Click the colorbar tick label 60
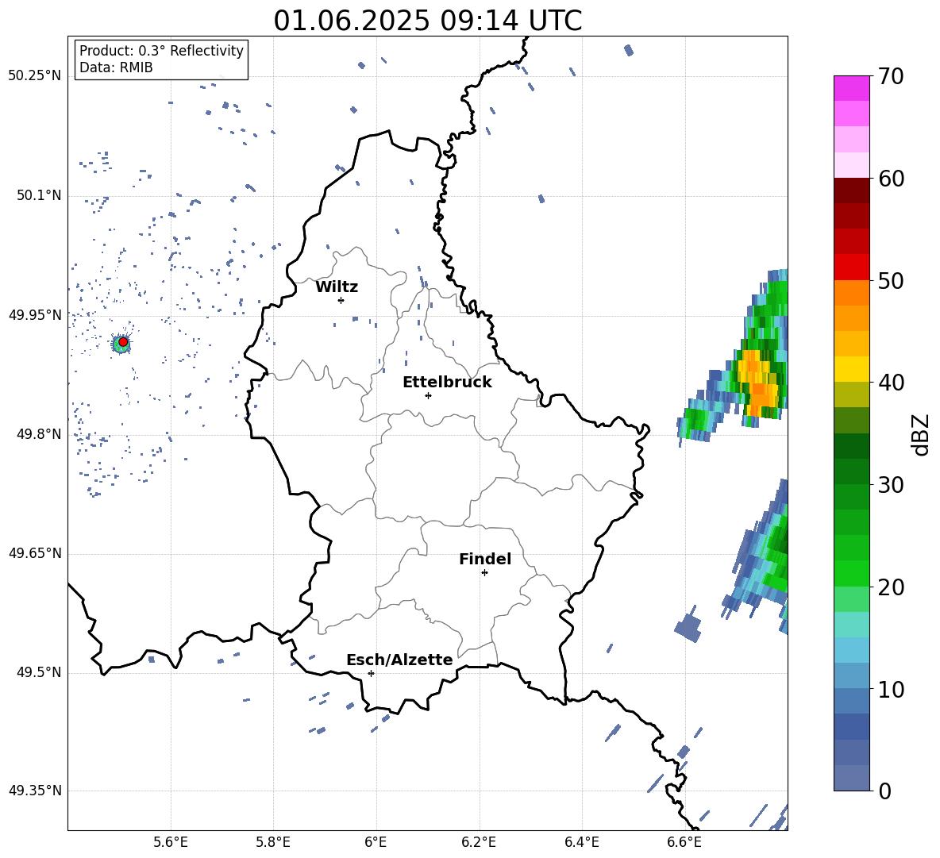The width and height of the screenshot is (940, 858). click(x=892, y=179)
